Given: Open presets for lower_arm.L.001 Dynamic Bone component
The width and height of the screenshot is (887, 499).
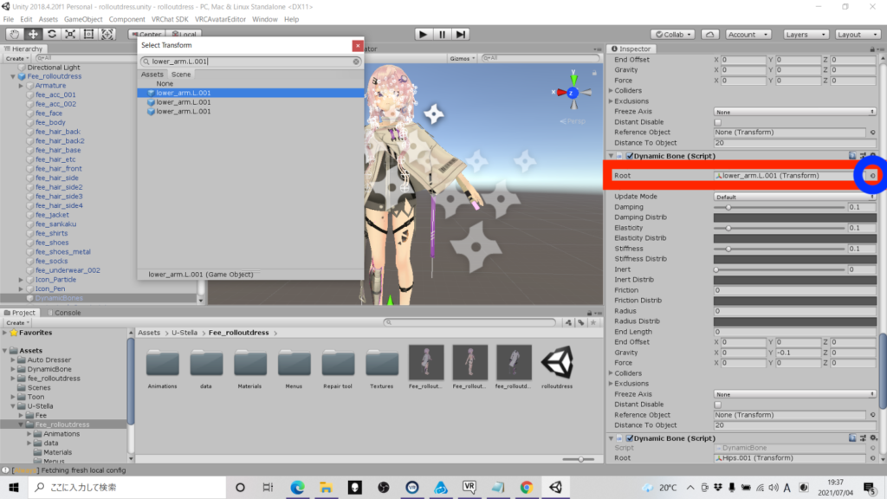Looking at the screenshot, I should tap(864, 156).
